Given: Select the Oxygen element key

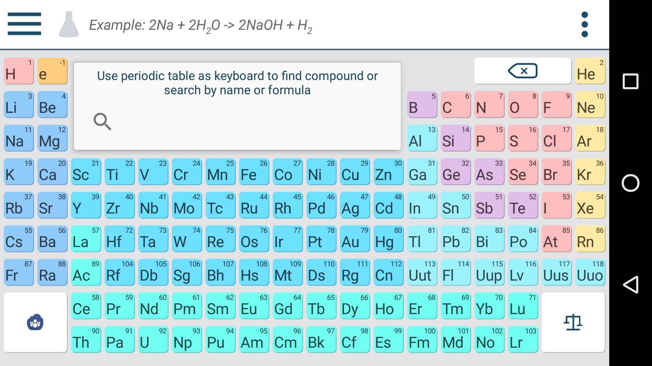Looking at the screenshot, I should click(x=523, y=104).
